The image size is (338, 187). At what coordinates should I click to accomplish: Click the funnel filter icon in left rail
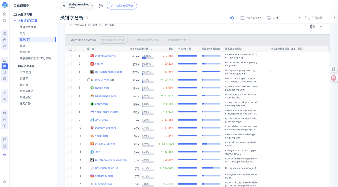tap(4, 126)
